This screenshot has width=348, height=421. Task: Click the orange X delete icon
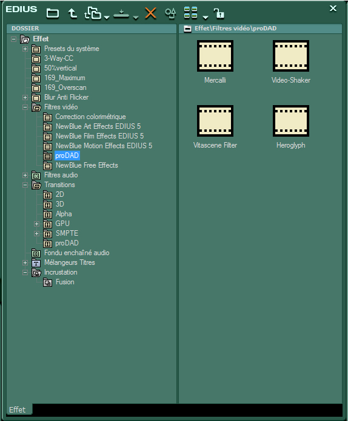point(150,13)
